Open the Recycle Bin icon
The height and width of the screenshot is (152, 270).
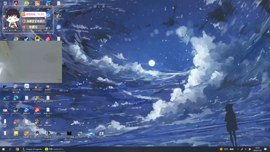[x=5, y=3]
